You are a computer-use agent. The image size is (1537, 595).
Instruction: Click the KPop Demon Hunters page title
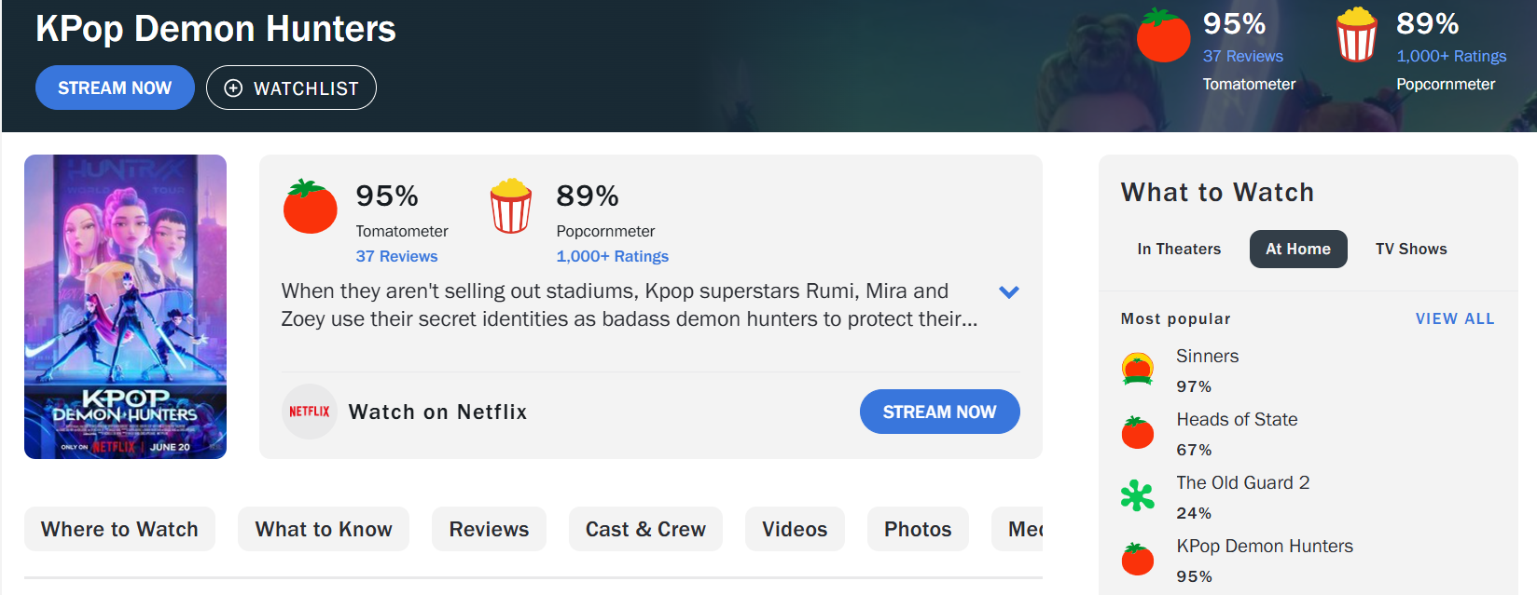(x=215, y=29)
